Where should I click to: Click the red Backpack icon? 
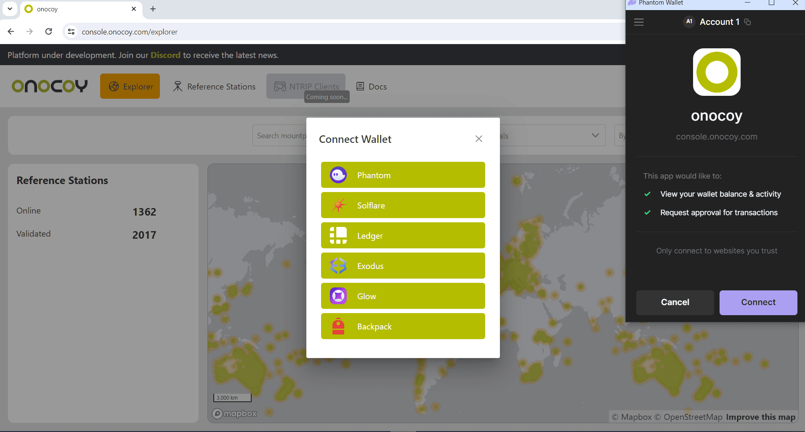tap(338, 326)
